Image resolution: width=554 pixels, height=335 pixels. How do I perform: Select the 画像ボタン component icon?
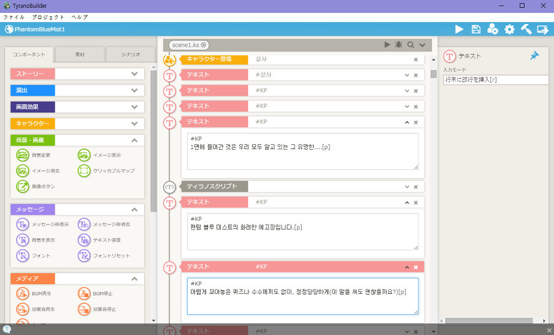(x=23, y=187)
